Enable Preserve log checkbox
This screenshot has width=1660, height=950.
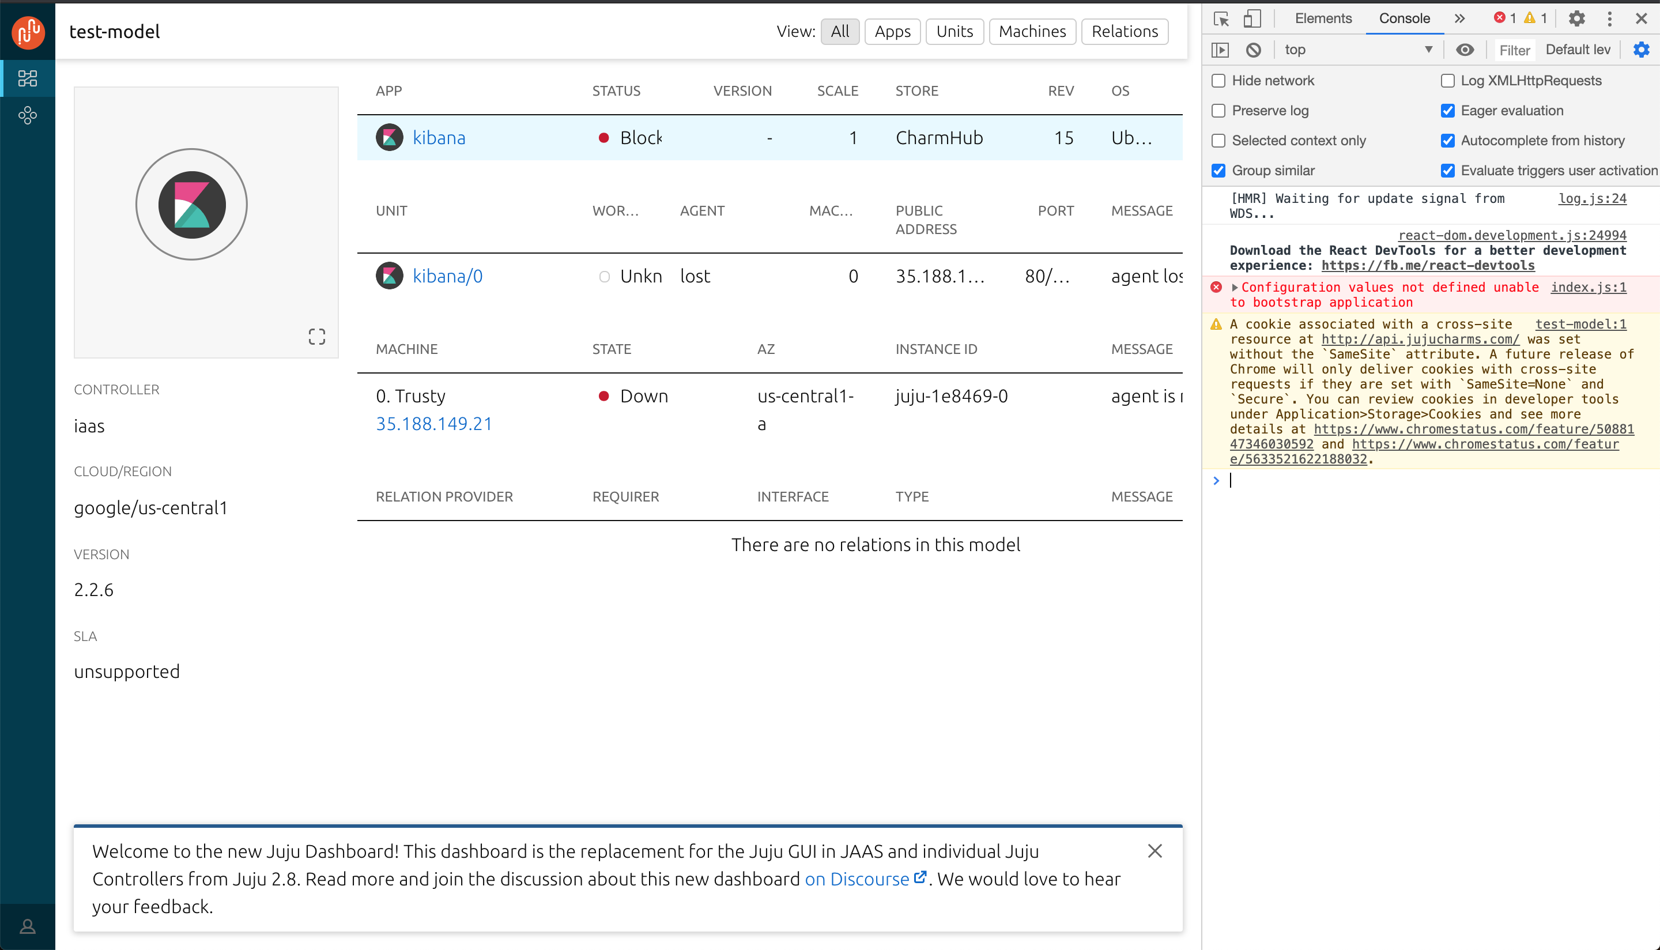[x=1218, y=111]
